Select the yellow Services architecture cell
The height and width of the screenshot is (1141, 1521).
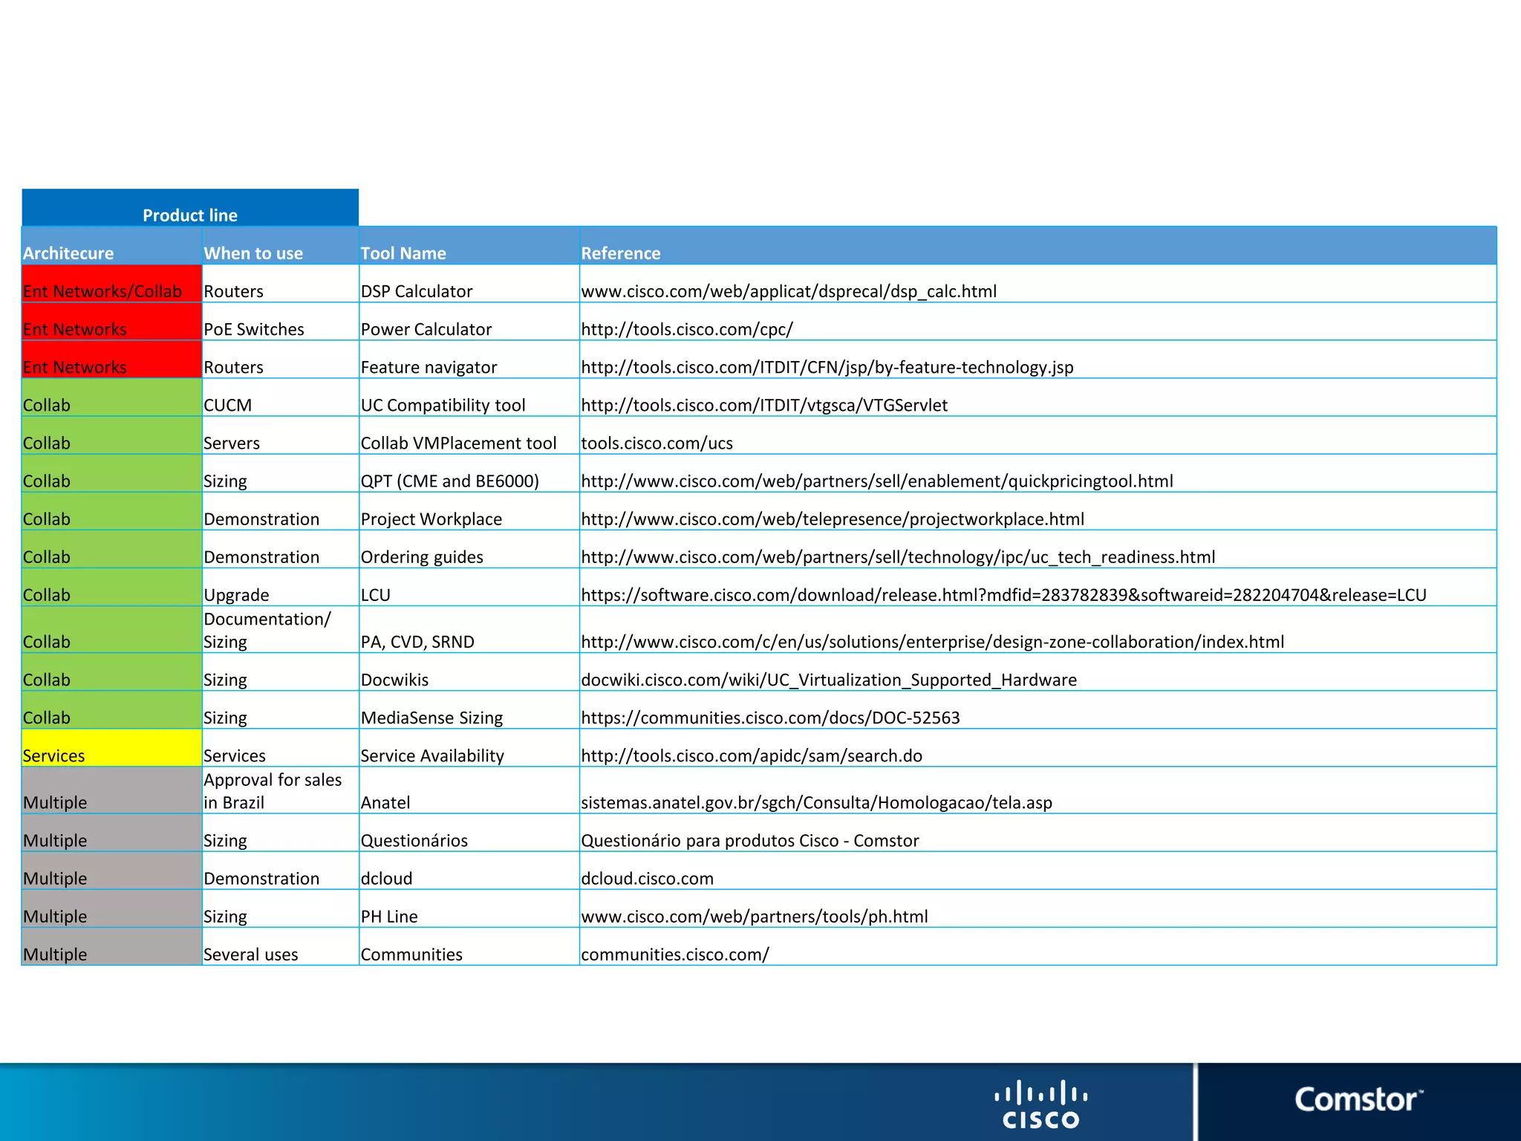(x=111, y=749)
